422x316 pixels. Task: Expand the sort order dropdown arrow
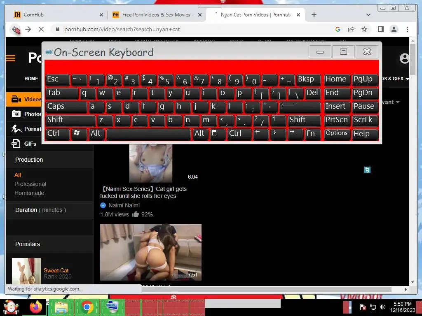coord(398,102)
